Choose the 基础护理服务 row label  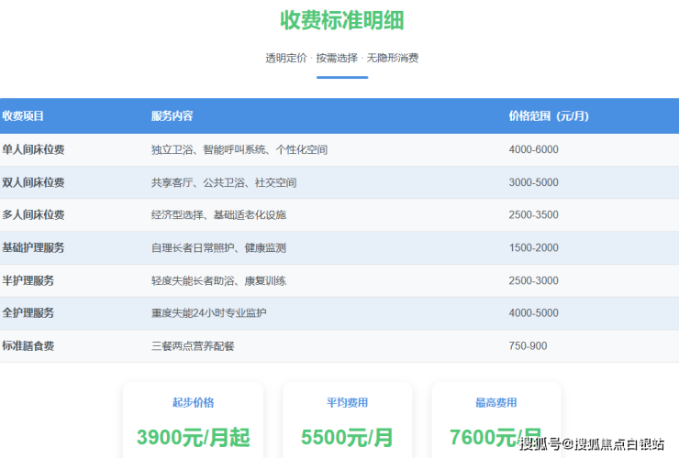click(x=33, y=248)
